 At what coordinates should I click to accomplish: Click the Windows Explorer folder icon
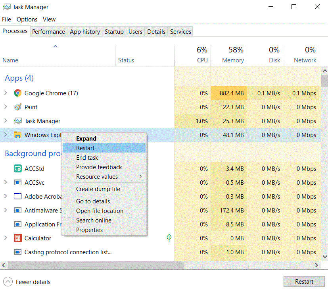point(17,135)
